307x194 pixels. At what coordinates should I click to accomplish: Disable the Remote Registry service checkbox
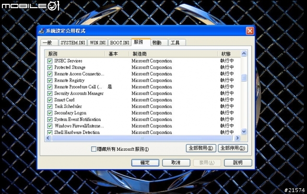(50, 80)
